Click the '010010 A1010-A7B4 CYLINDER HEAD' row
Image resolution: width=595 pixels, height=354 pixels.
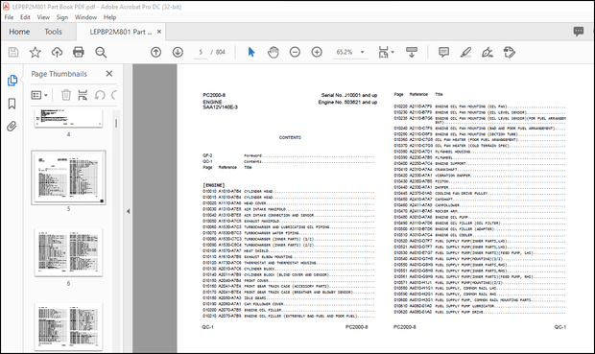pos(289,191)
